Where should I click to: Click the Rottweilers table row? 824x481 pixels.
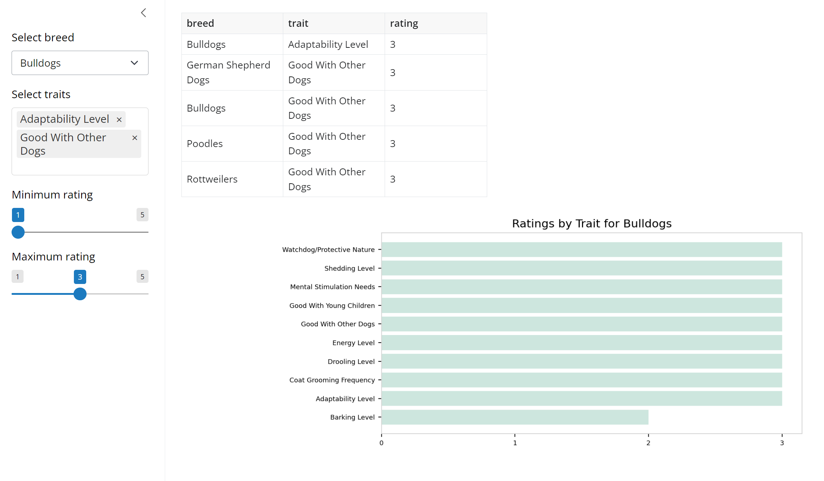coord(232,179)
